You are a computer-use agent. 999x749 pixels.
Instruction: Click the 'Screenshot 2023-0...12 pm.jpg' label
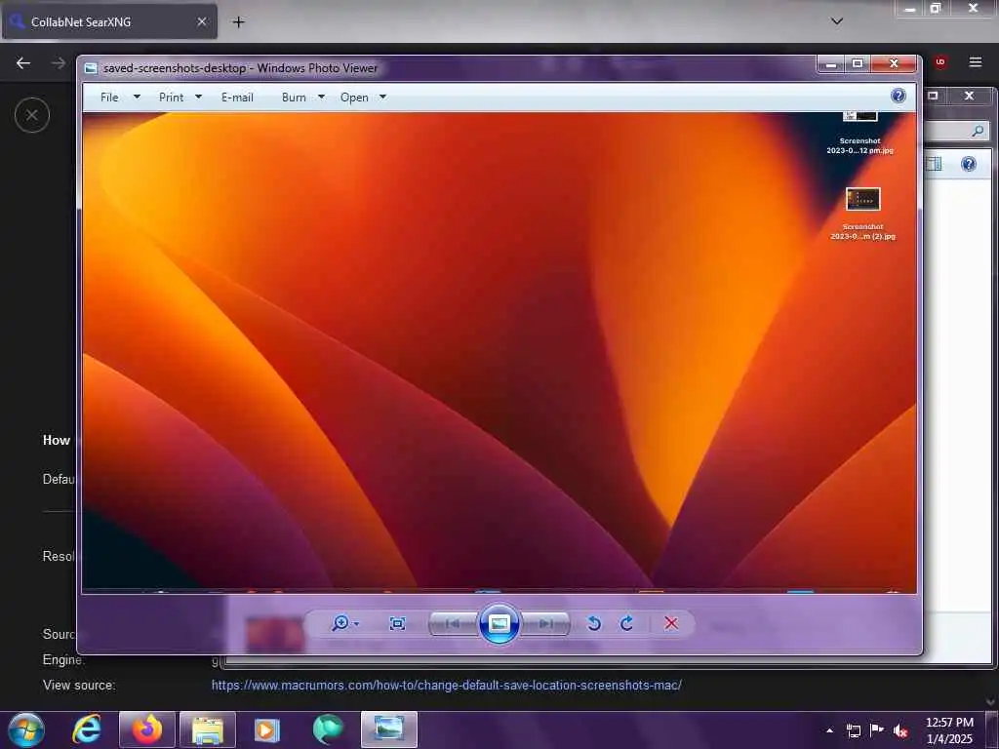(860, 146)
